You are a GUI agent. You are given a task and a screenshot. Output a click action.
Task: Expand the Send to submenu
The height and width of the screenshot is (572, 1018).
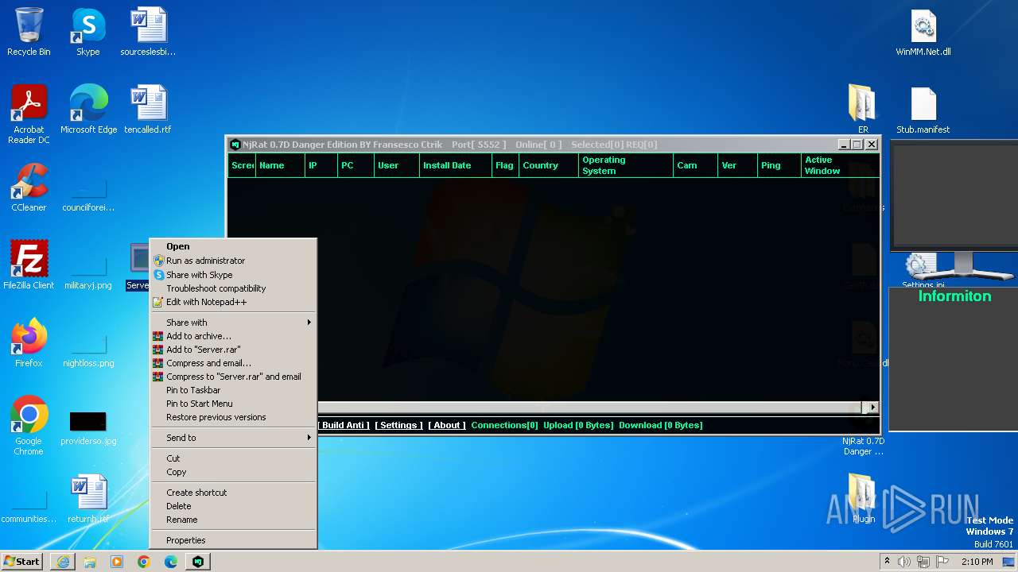(x=234, y=438)
